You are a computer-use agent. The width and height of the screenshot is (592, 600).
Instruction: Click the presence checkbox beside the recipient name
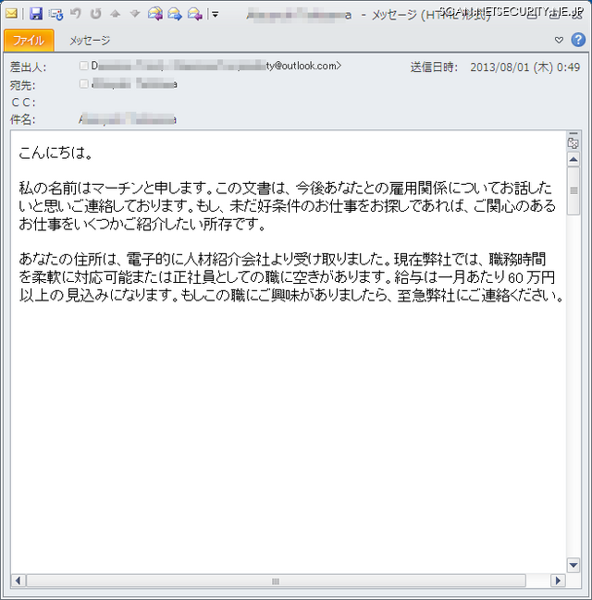[x=84, y=84]
